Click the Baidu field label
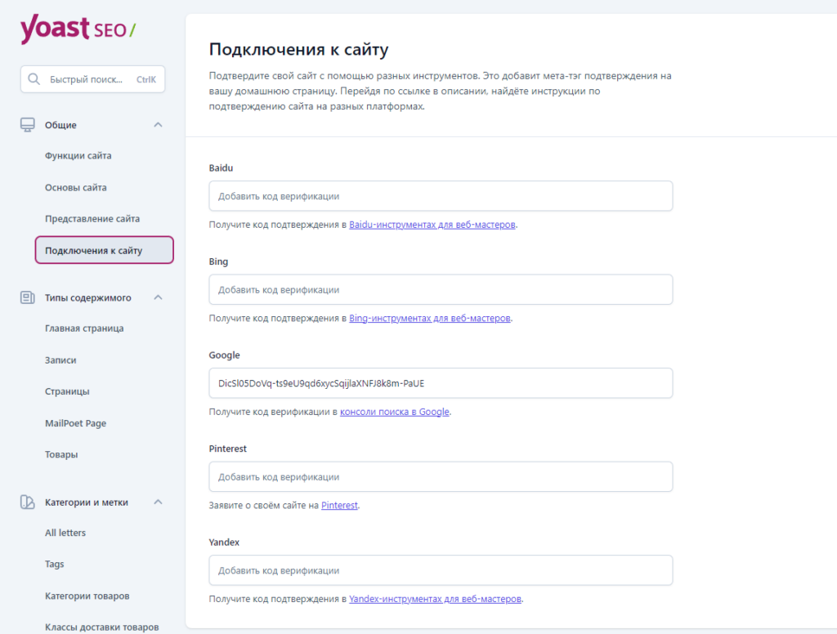 [x=221, y=167]
